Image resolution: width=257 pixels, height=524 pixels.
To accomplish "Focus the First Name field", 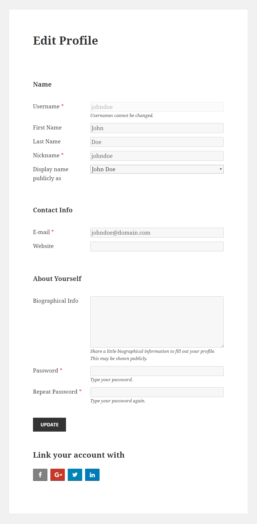I will tap(157, 128).
